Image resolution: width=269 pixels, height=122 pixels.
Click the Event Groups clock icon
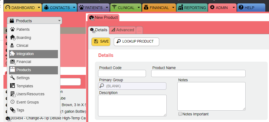12,102
